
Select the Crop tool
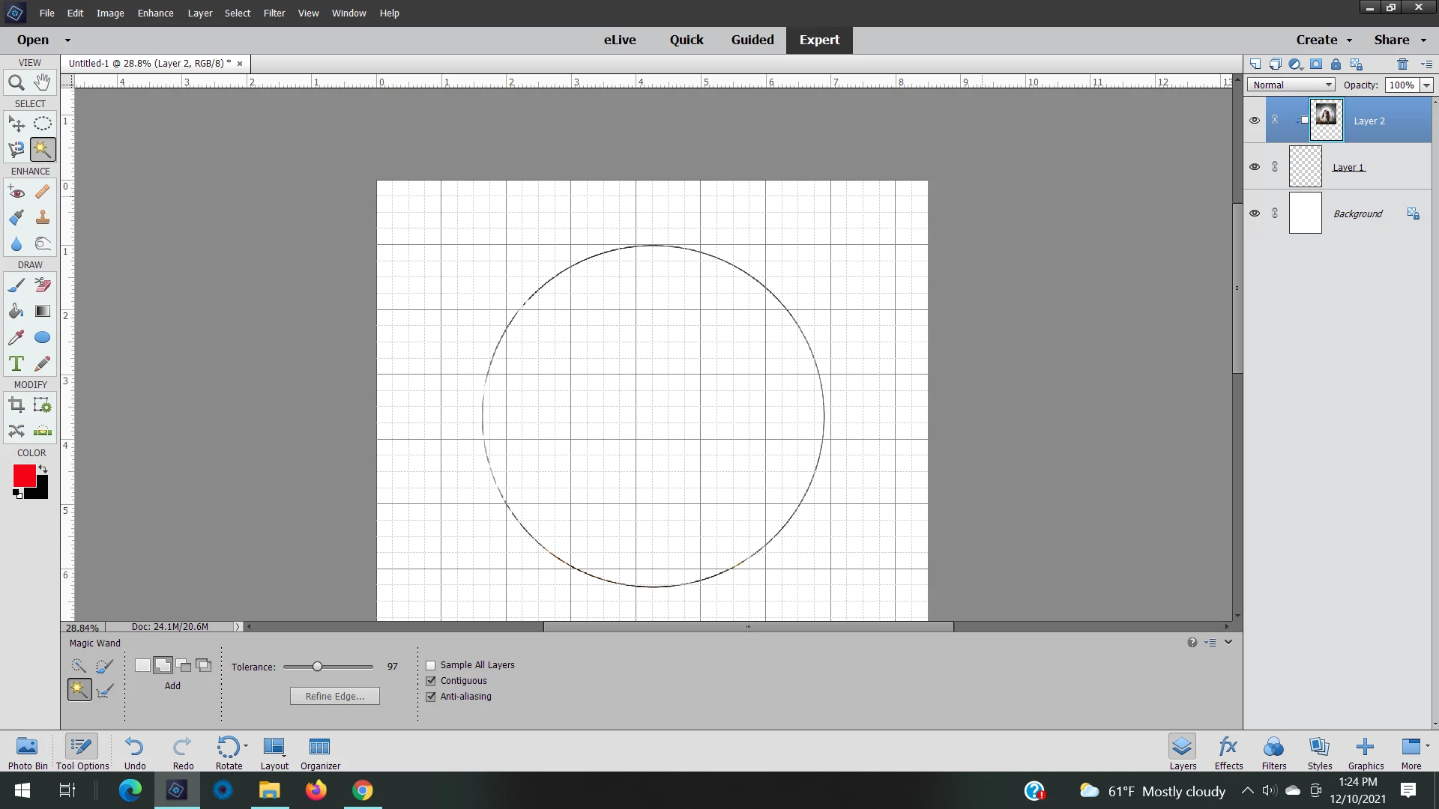[16, 405]
